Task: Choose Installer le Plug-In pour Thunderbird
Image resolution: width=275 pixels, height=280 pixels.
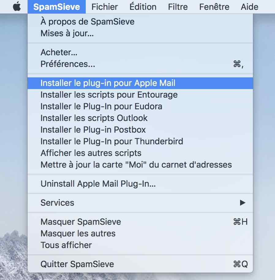Action: pos(140,142)
